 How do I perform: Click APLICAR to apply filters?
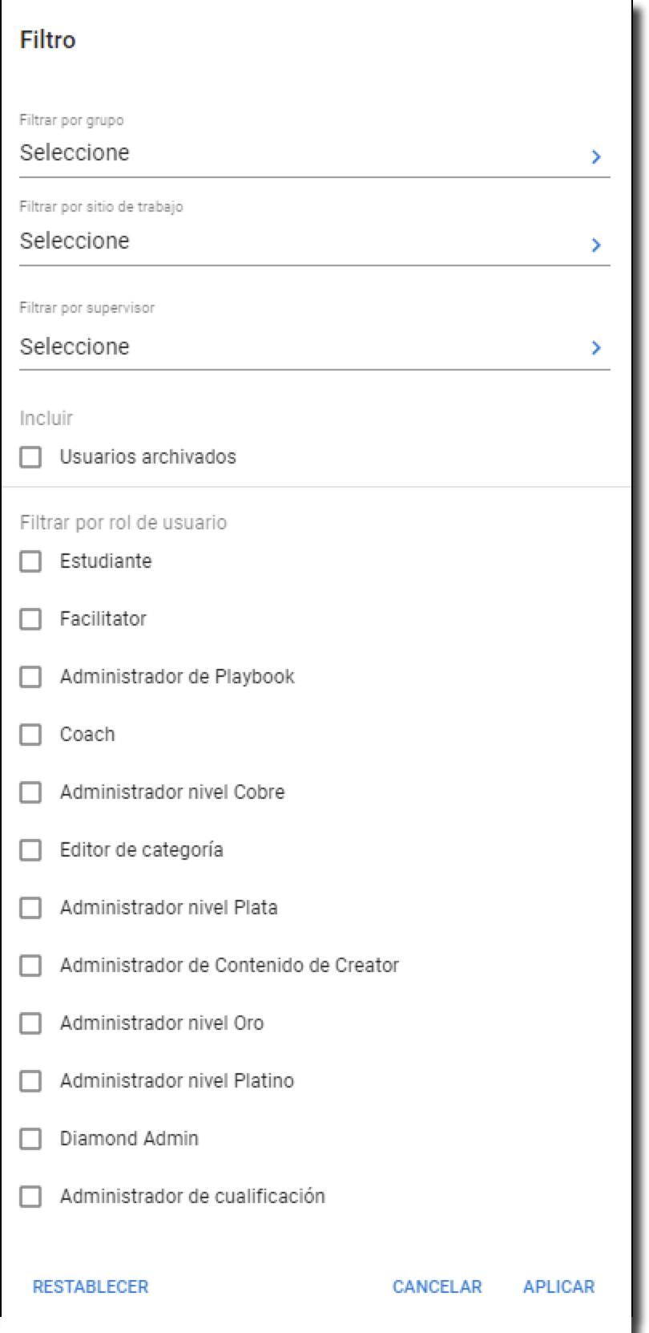click(x=558, y=1286)
